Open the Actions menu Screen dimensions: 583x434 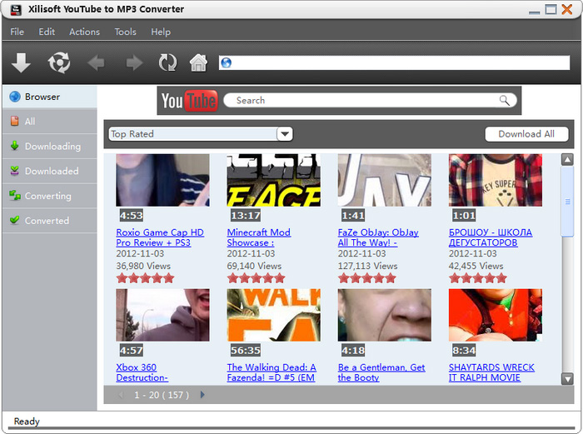[84, 32]
